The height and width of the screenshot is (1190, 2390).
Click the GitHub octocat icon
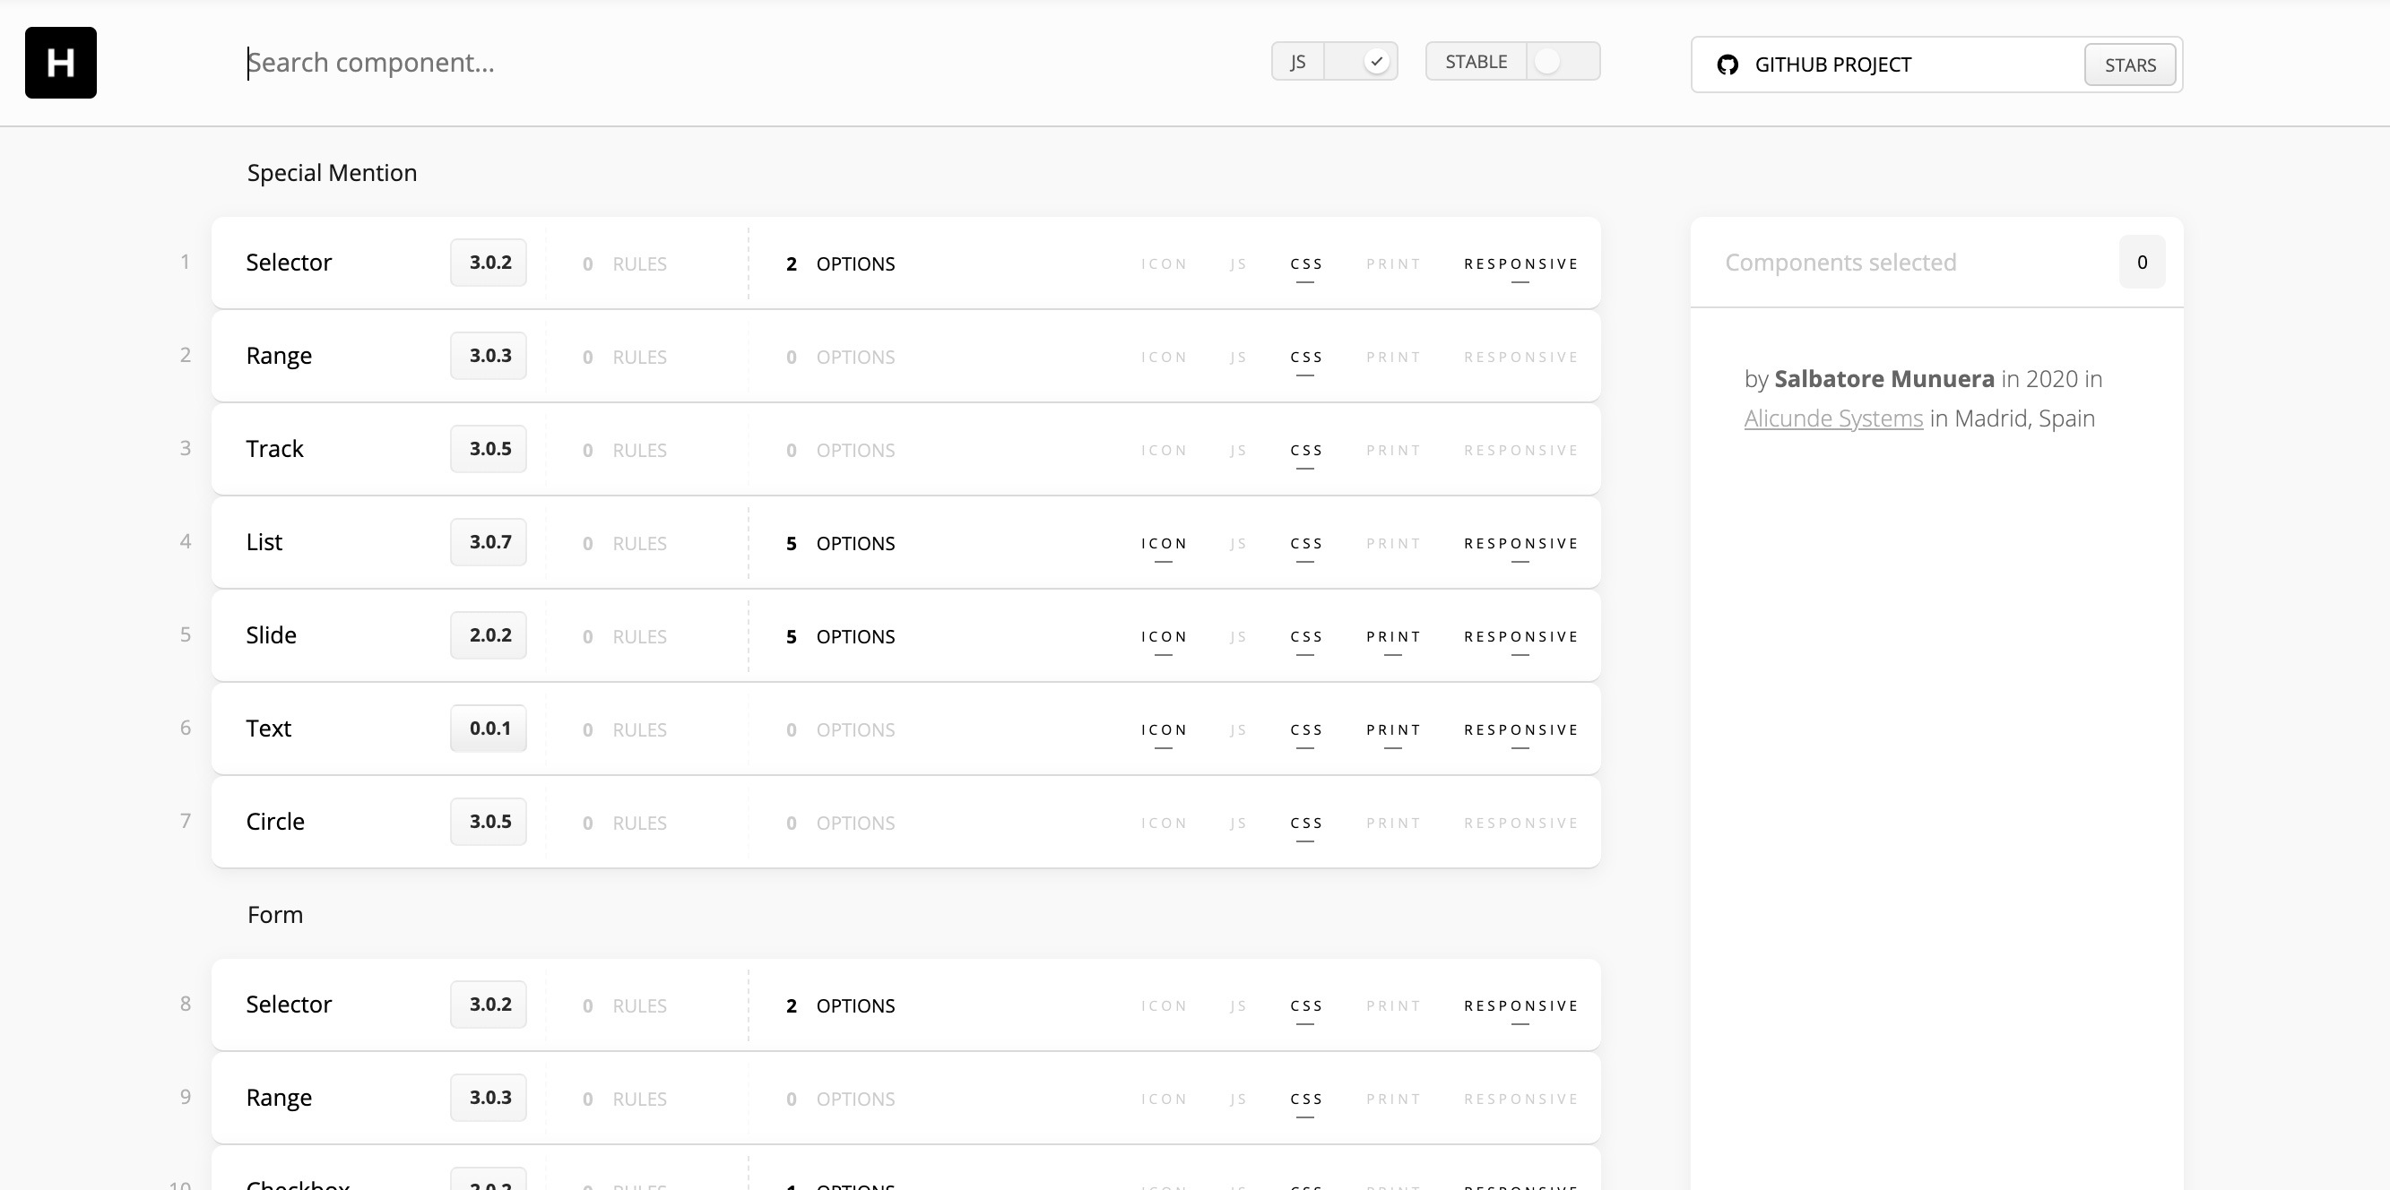[x=1727, y=65]
